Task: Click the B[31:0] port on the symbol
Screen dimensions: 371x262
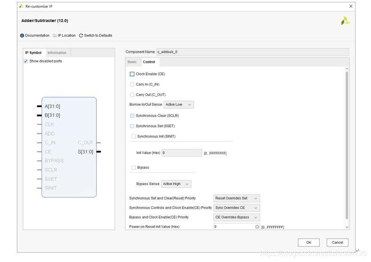Action: (52, 116)
